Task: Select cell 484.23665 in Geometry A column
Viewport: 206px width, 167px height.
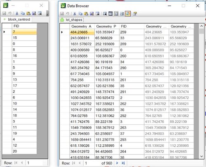Action: (x=82, y=32)
